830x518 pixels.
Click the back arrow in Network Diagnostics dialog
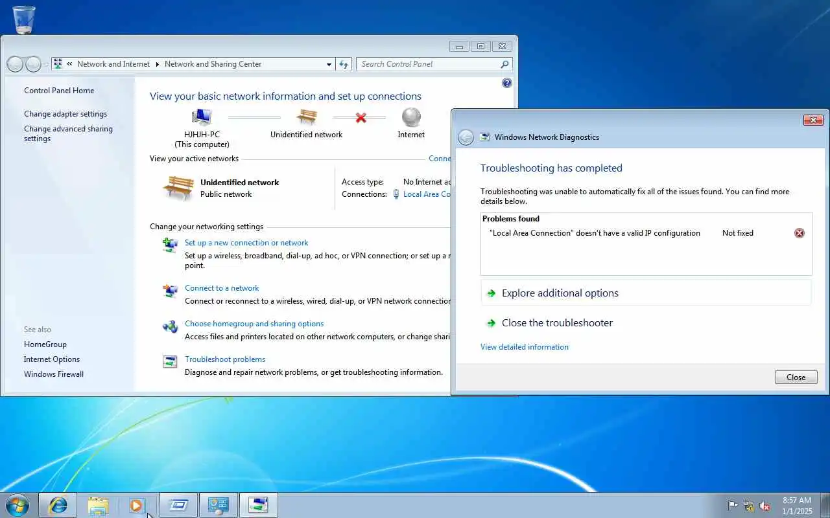click(x=466, y=137)
